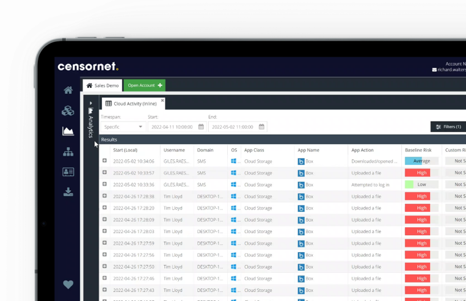Close the Cloud Activity (Inline) tab

click(162, 100)
